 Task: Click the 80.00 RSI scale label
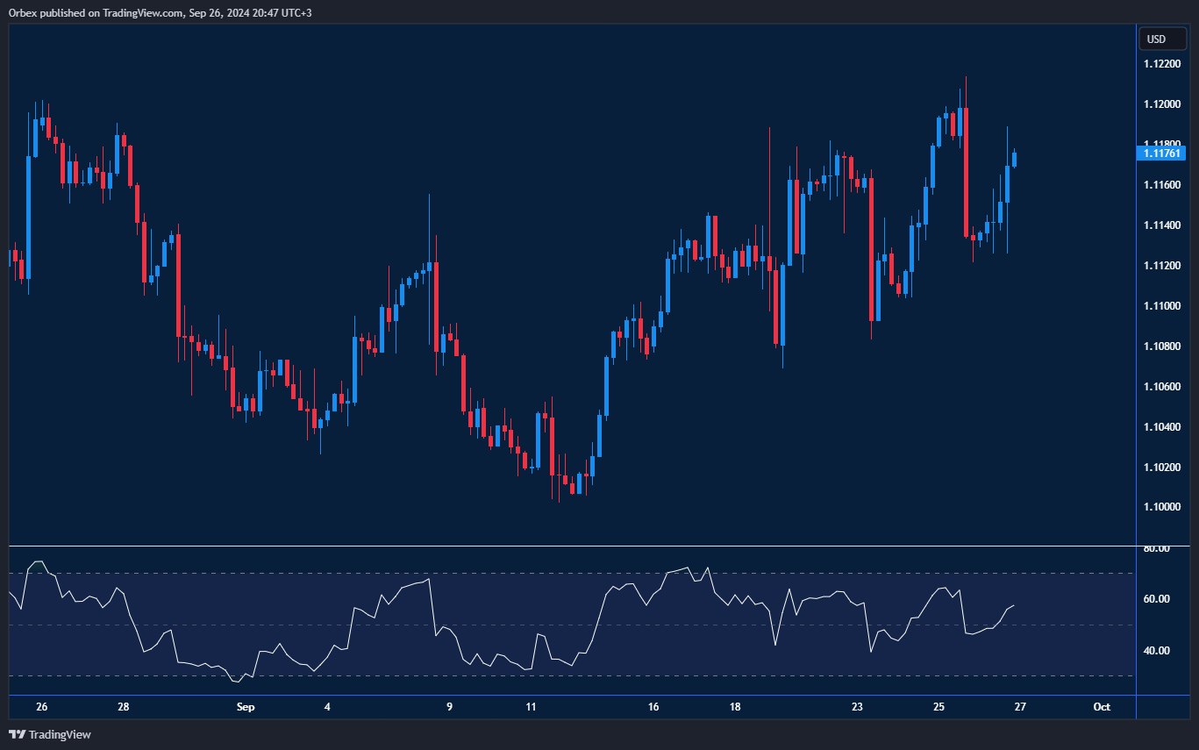point(1157,548)
